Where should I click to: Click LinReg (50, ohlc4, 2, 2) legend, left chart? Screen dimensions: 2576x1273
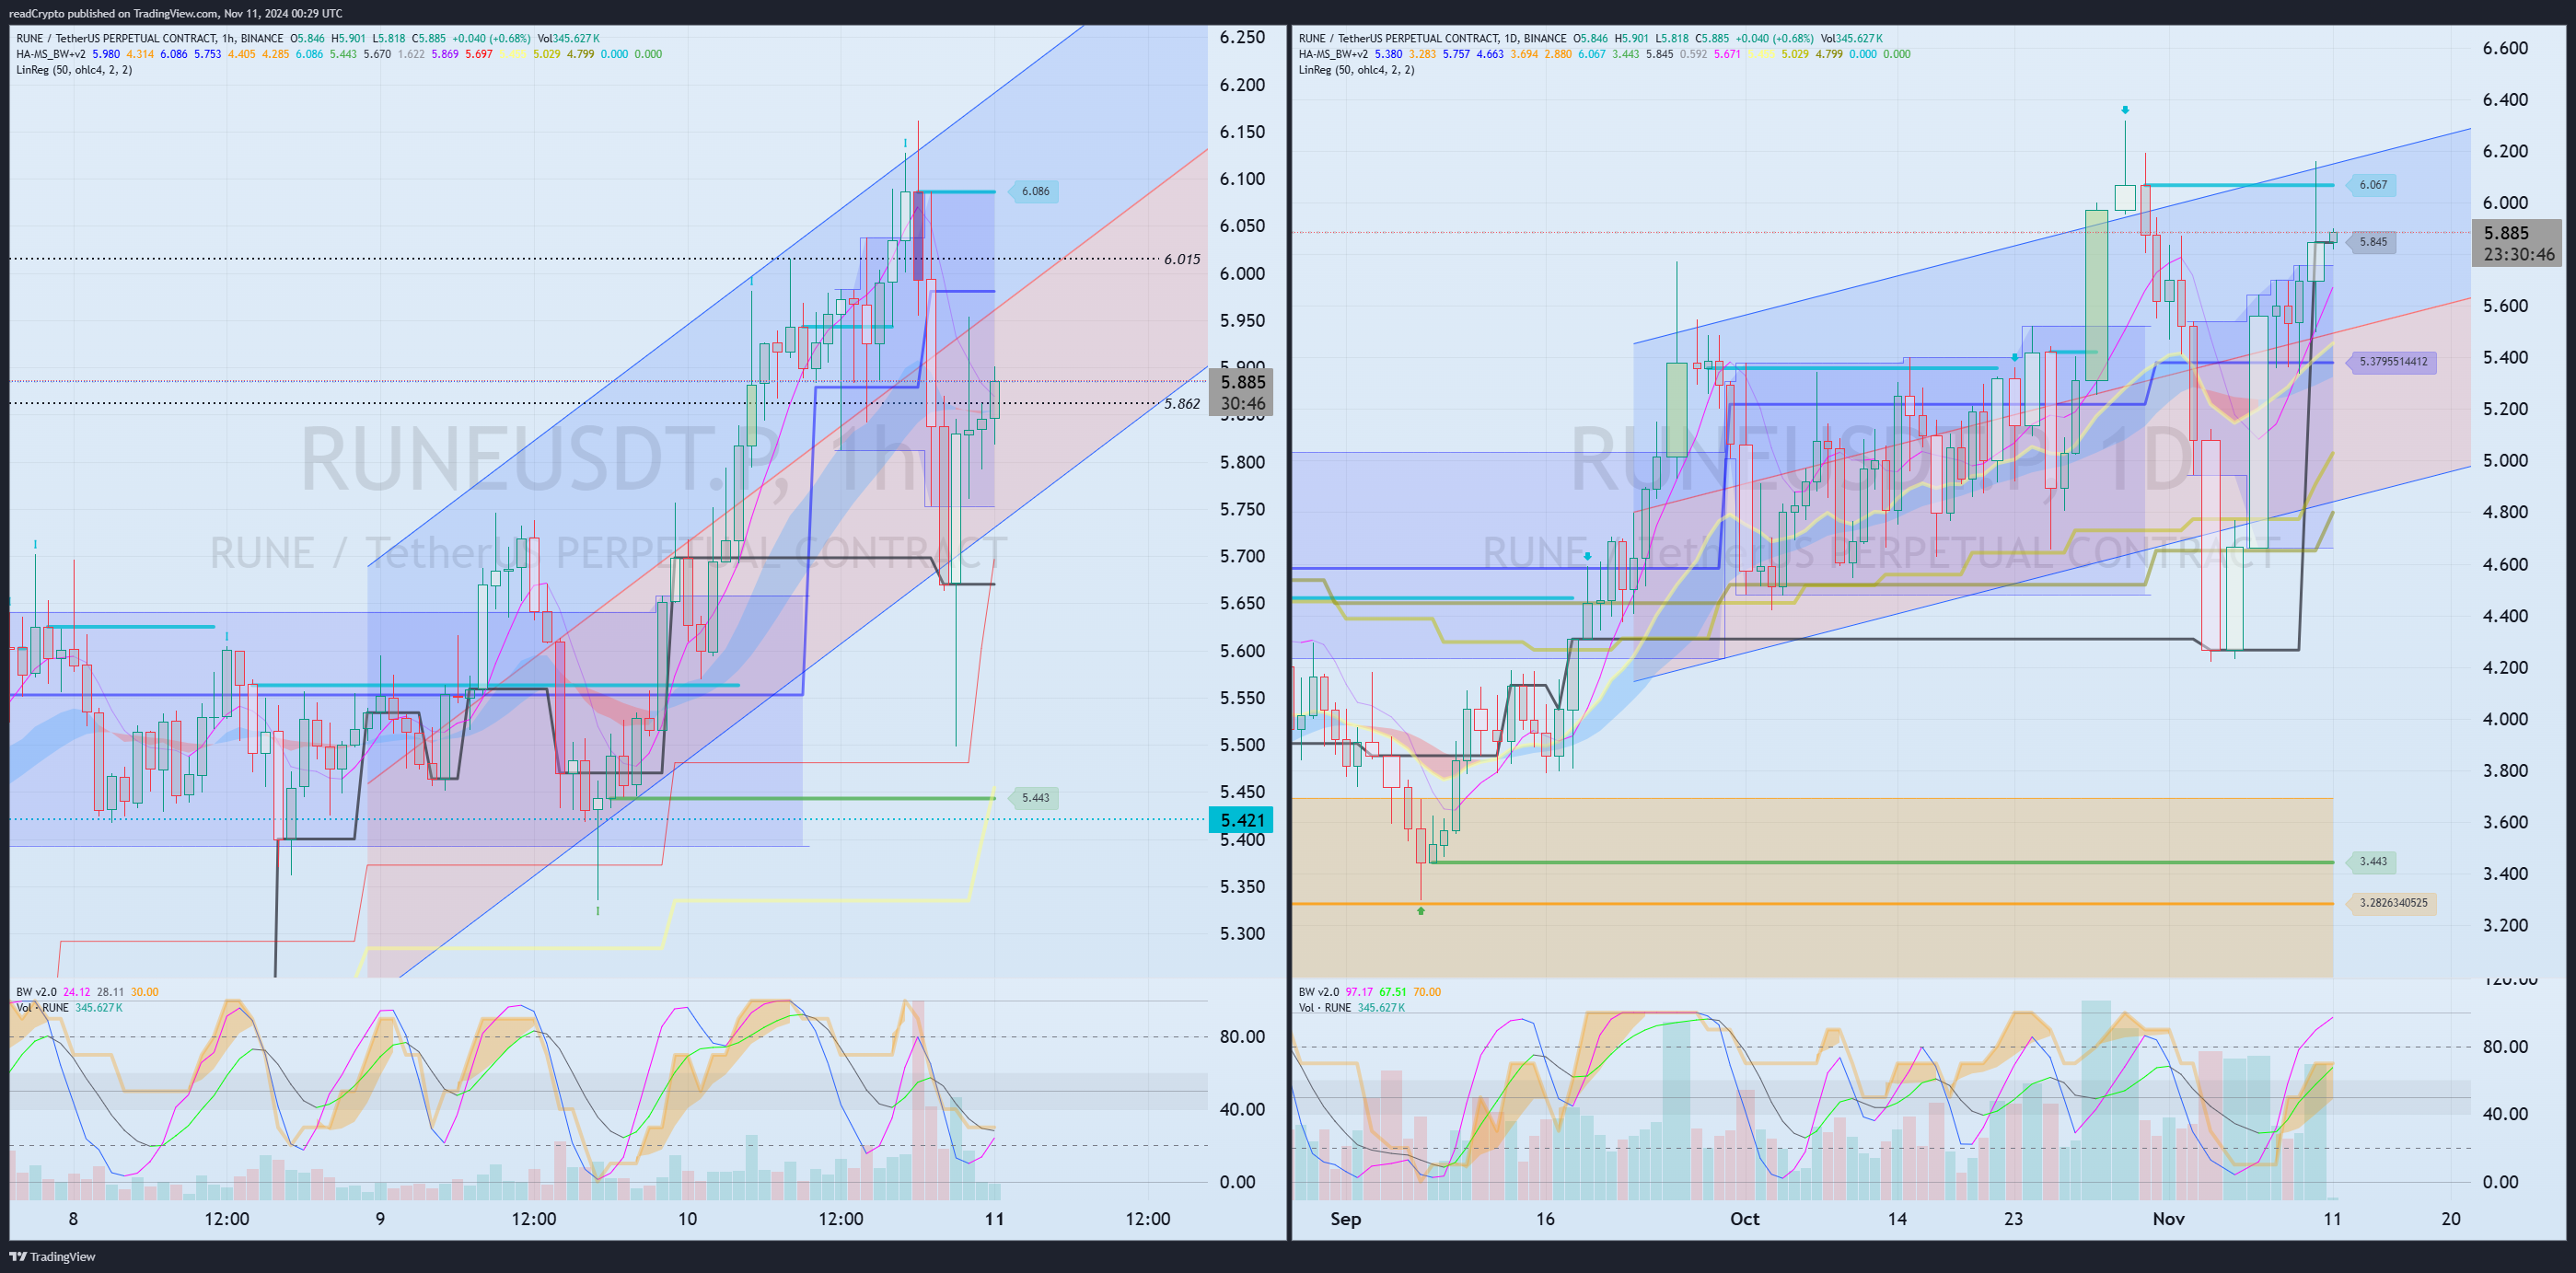(x=74, y=70)
